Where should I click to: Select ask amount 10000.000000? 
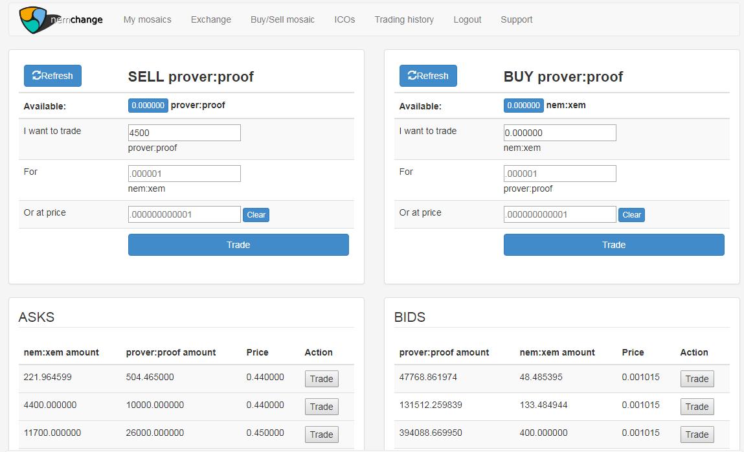tap(155, 405)
